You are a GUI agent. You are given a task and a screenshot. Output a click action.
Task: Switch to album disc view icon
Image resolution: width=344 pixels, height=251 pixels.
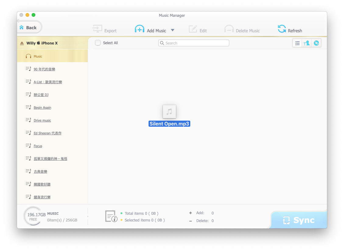coord(316,43)
